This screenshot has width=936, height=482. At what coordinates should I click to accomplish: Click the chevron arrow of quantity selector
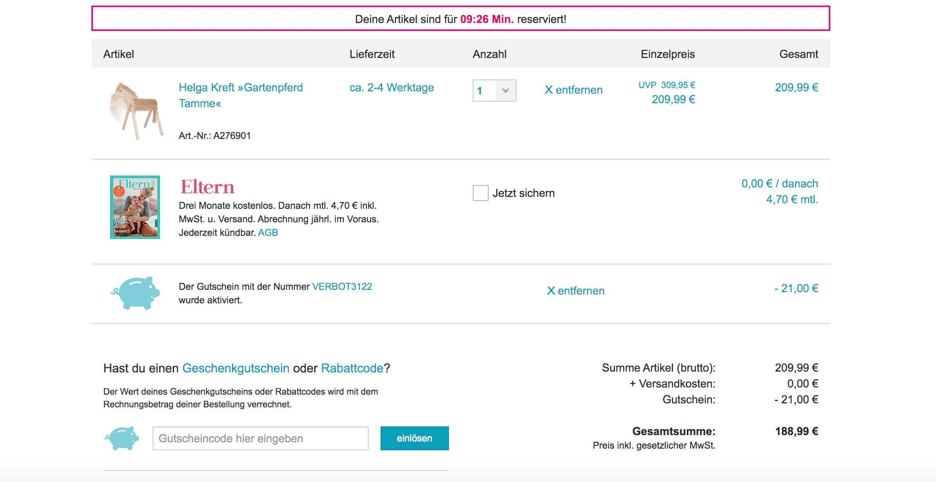505,91
